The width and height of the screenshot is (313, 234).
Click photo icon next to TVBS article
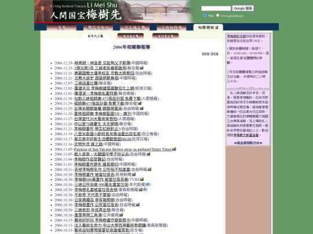click(142, 179)
